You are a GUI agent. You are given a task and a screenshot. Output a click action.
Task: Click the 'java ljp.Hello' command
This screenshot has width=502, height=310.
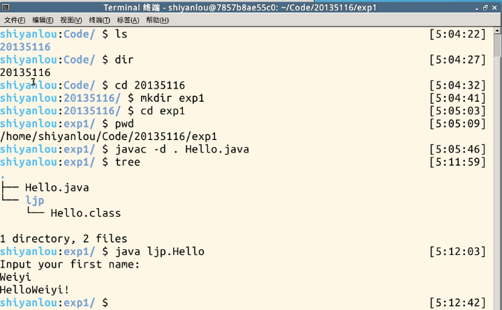159,251
